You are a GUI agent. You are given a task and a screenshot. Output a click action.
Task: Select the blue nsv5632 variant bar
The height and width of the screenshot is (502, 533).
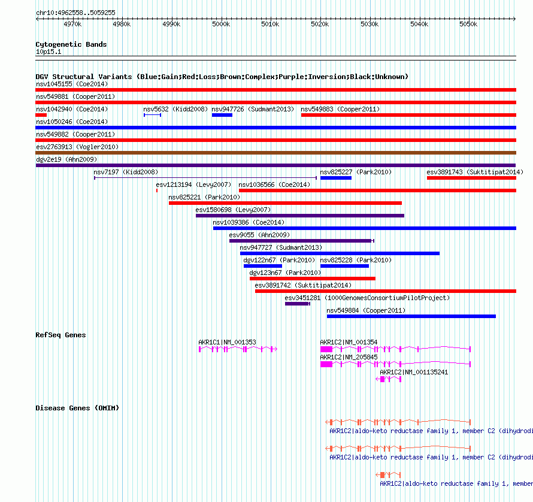click(x=152, y=115)
